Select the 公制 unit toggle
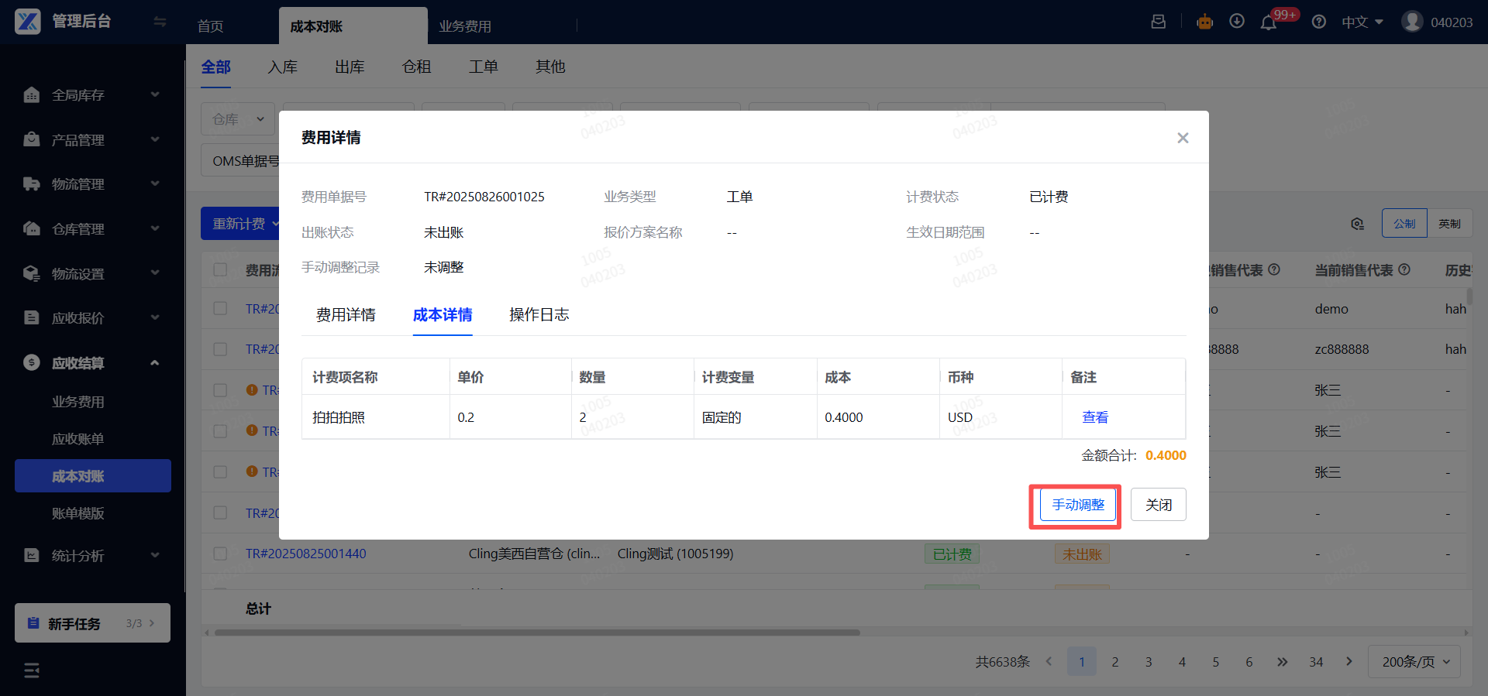The width and height of the screenshot is (1488, 696). coord(1404,223)
